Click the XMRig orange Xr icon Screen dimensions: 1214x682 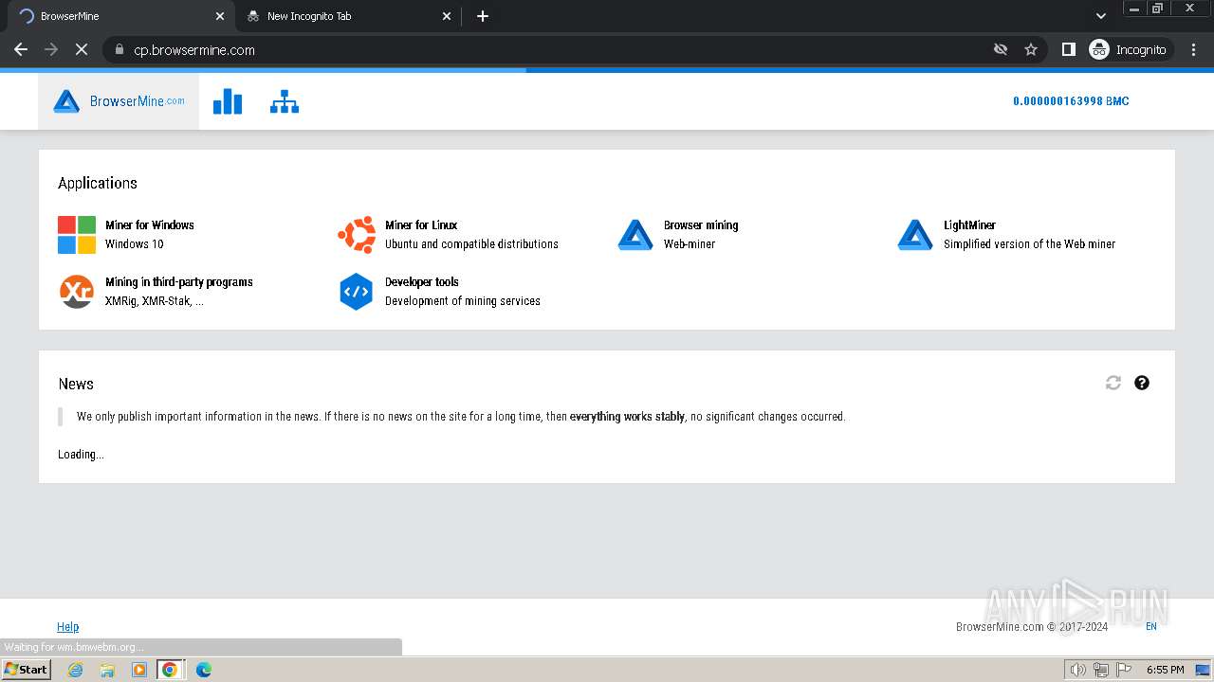pos(77,292)
